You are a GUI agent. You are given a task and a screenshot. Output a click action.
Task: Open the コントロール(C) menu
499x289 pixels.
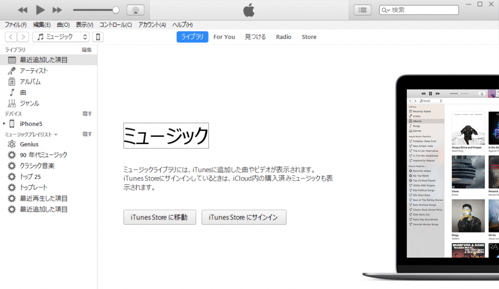coord(115,25)
